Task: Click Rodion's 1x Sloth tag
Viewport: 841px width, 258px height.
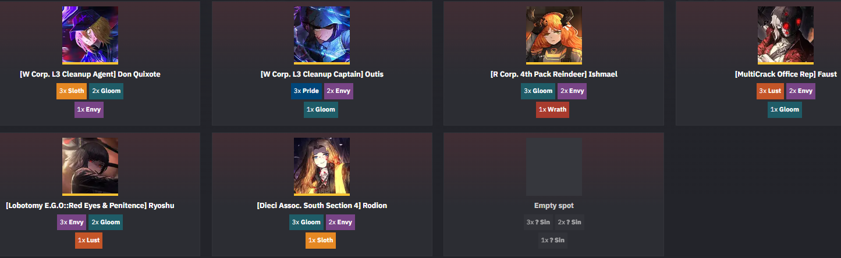Action: tap(321, 241)
